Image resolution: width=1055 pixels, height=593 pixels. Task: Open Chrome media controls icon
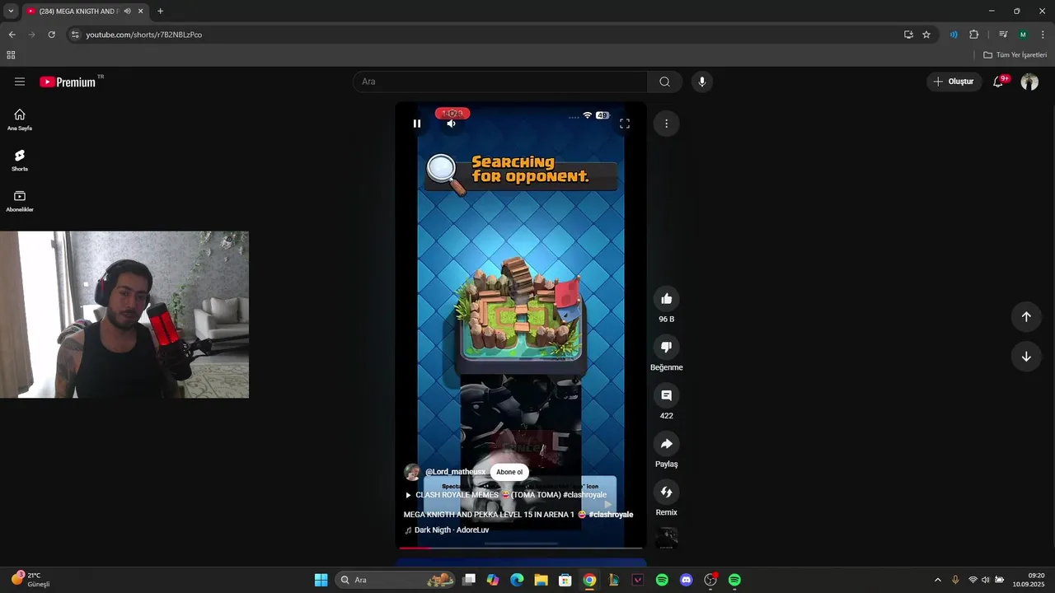tap(1003, 35)
